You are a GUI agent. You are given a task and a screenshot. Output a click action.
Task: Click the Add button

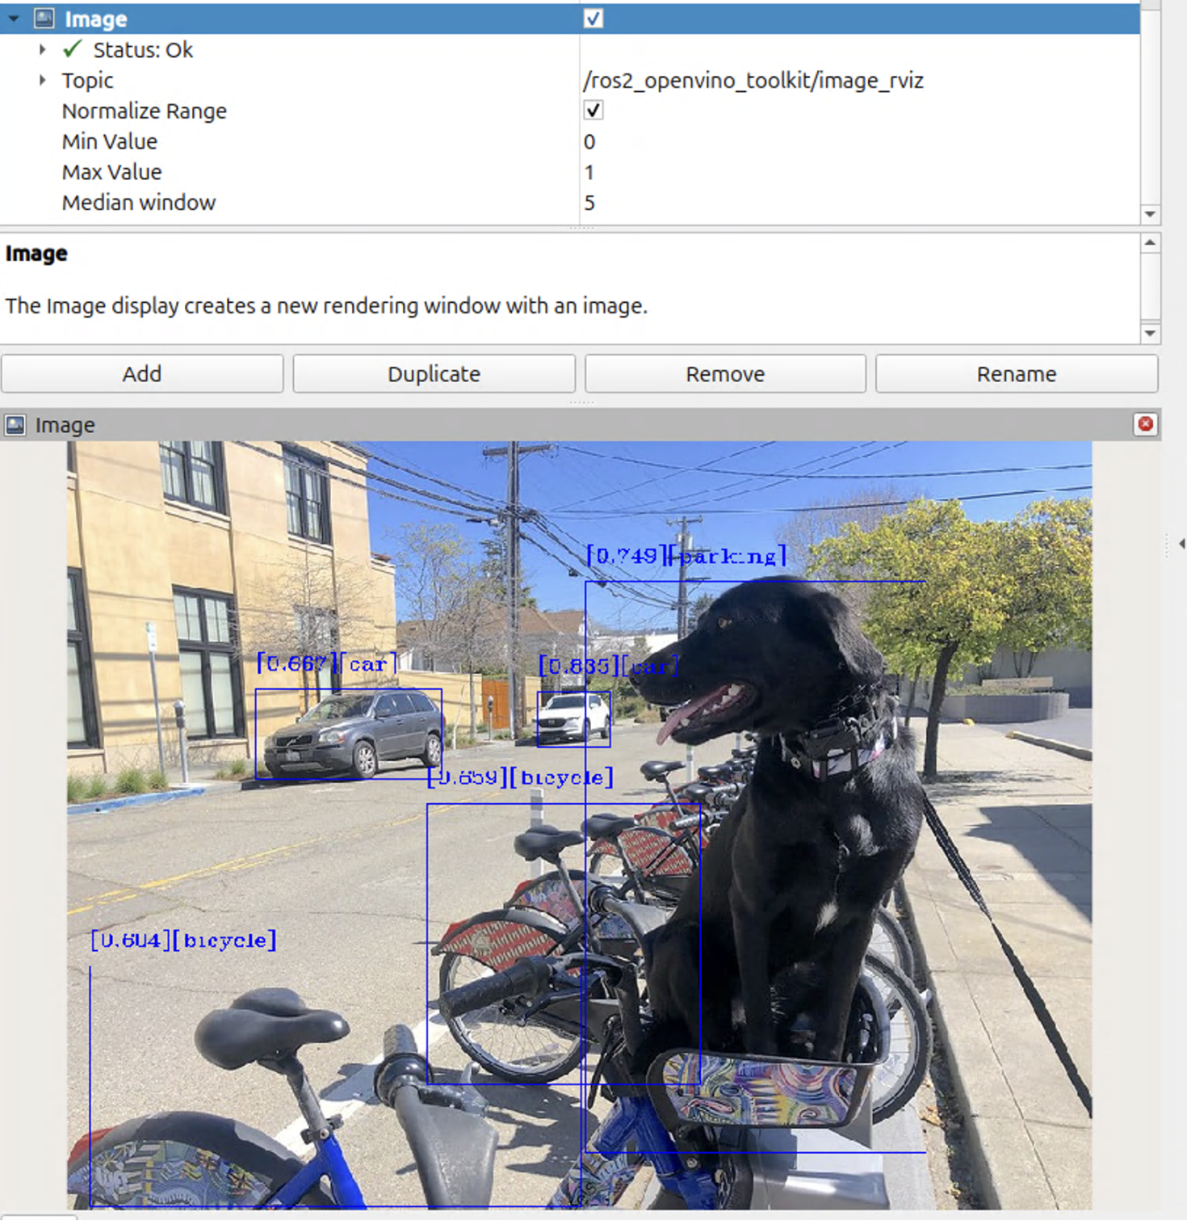141,373
